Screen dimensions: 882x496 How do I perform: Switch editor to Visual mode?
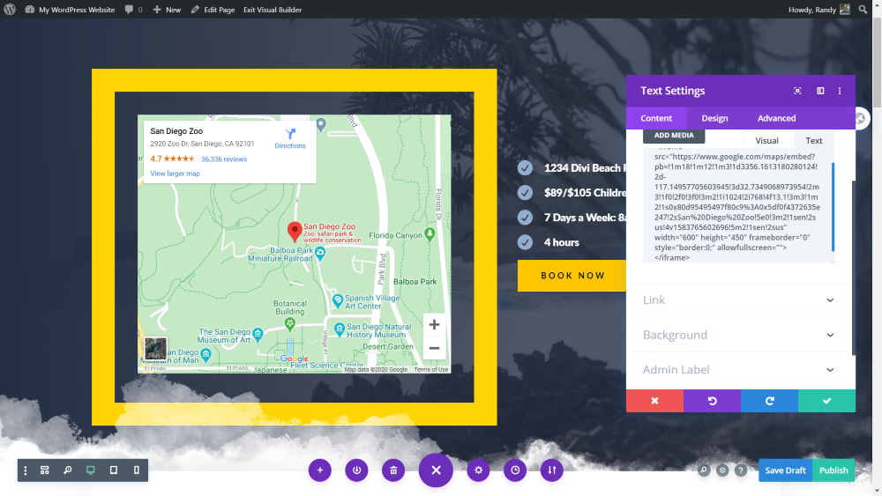pyautogui.click(x=766, y=141)
